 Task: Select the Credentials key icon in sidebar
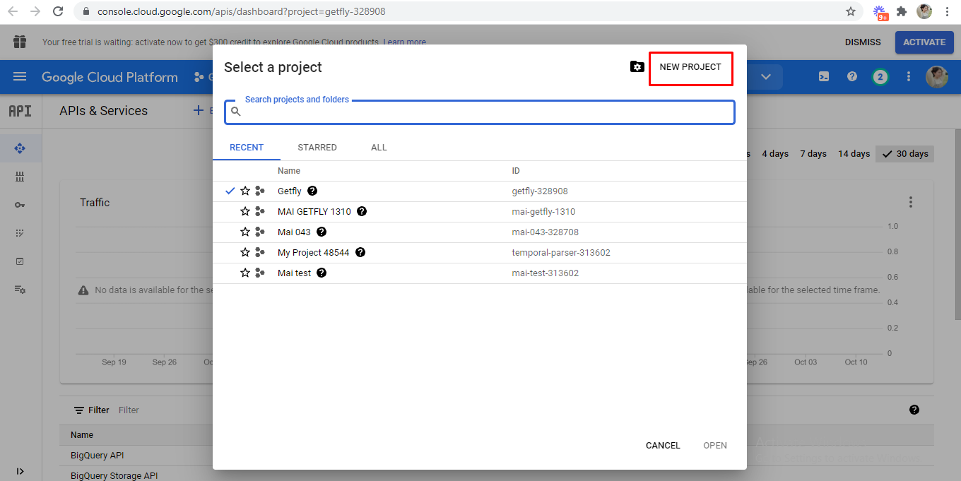tap(20, 205)
